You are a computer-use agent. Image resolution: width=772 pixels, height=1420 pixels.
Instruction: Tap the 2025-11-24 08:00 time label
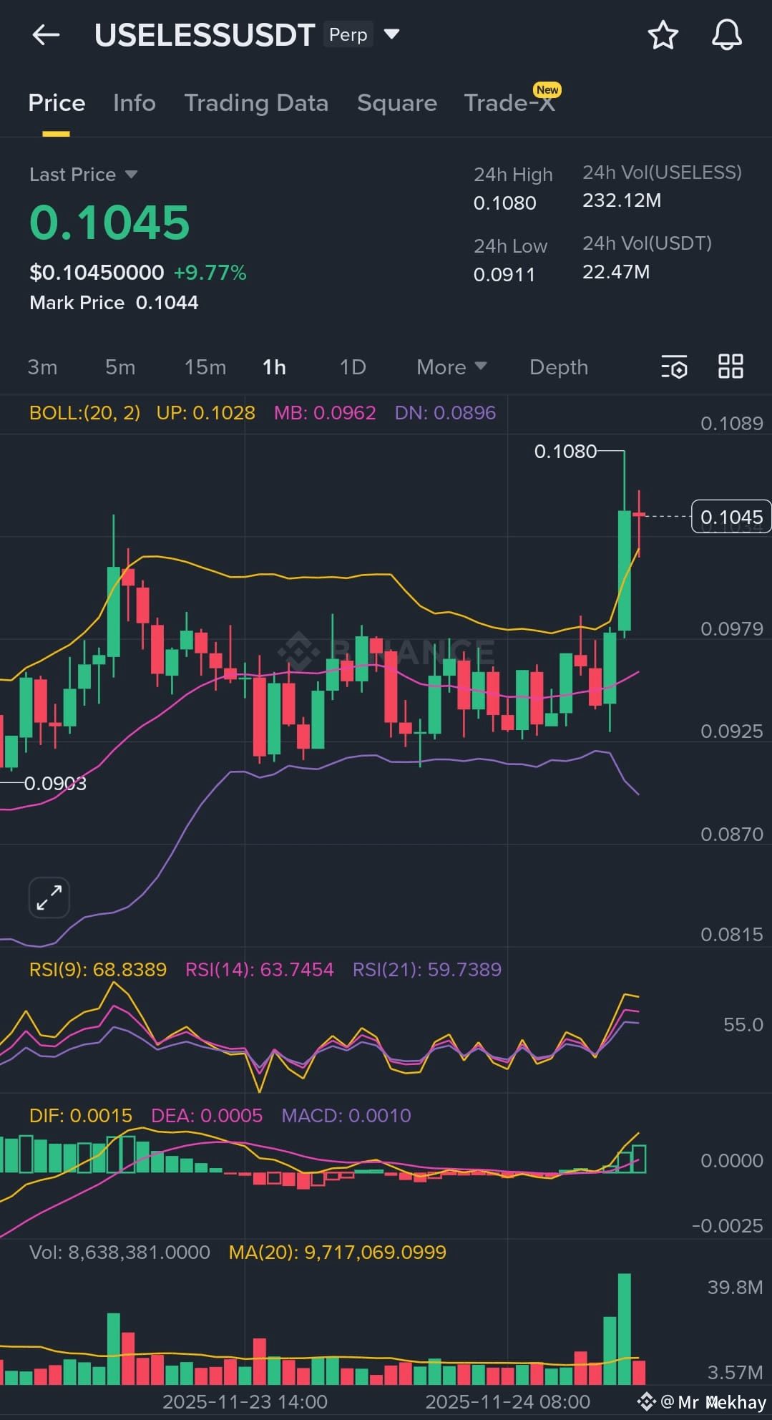tap(508, 1401)
